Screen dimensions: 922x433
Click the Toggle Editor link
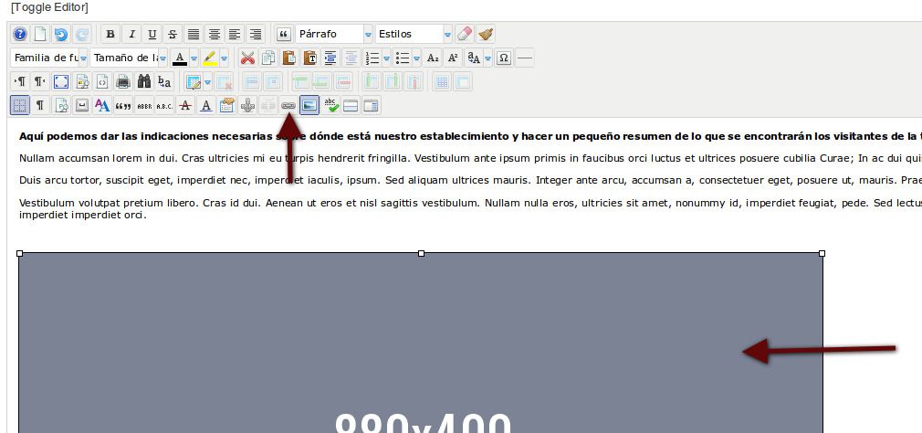coord(49,7)
